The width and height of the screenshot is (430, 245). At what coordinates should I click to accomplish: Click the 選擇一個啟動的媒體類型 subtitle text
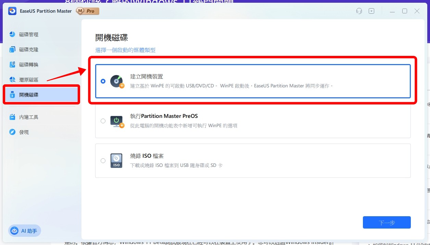pyautogui.click(x=125, y=50)
